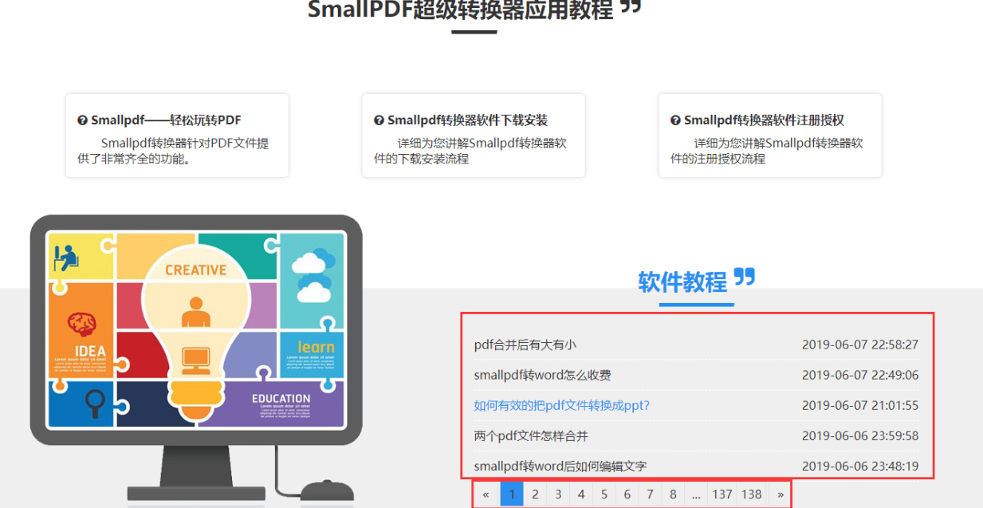Image resolution: width=983 pixels, height=508 pixels.
Task: Click the question icon beside Smallpdf转换器软件注册授权
Action: [675, 120]
